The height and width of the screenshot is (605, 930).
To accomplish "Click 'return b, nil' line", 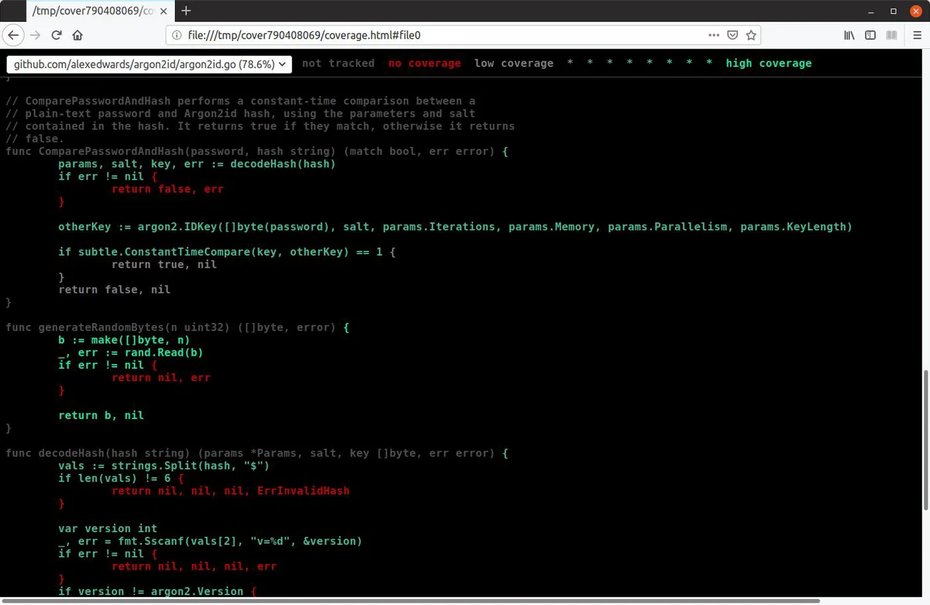I will click(102, 415).
